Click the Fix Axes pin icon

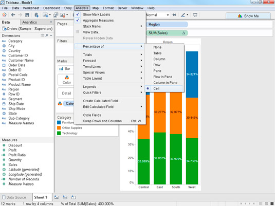pyautogui.click(x=174, y=15)
